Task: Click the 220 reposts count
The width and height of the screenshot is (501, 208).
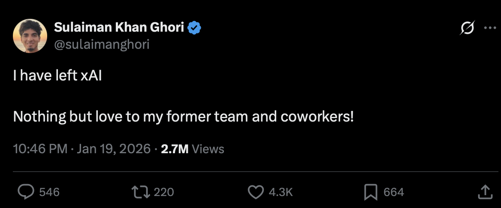Action: (x=164, y=192)
